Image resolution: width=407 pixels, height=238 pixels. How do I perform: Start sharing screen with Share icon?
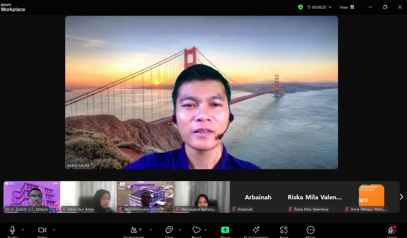[x=225, y=230]
